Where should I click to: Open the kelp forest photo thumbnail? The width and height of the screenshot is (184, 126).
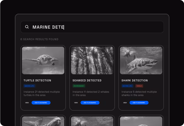tap(92, 61)
